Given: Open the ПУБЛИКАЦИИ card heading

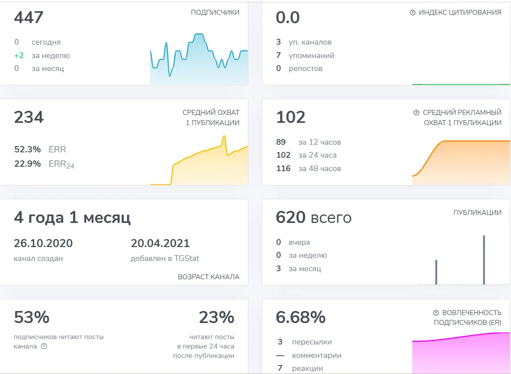Looking at the screenshot, I should tap(477, 213).
